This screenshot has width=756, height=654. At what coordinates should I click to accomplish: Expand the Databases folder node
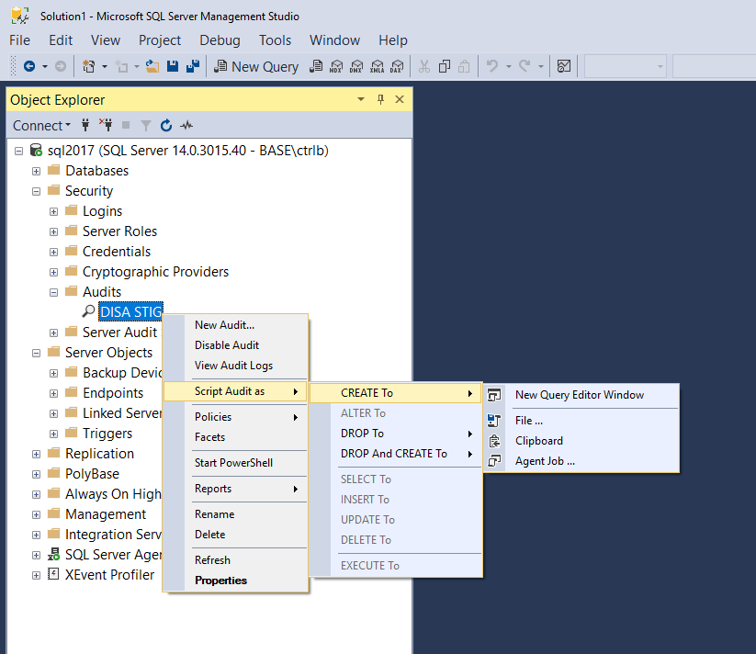click(x=36, y=171)
